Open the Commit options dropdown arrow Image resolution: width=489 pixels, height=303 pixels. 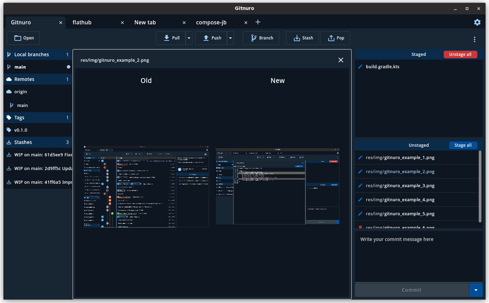pos(476,290)
